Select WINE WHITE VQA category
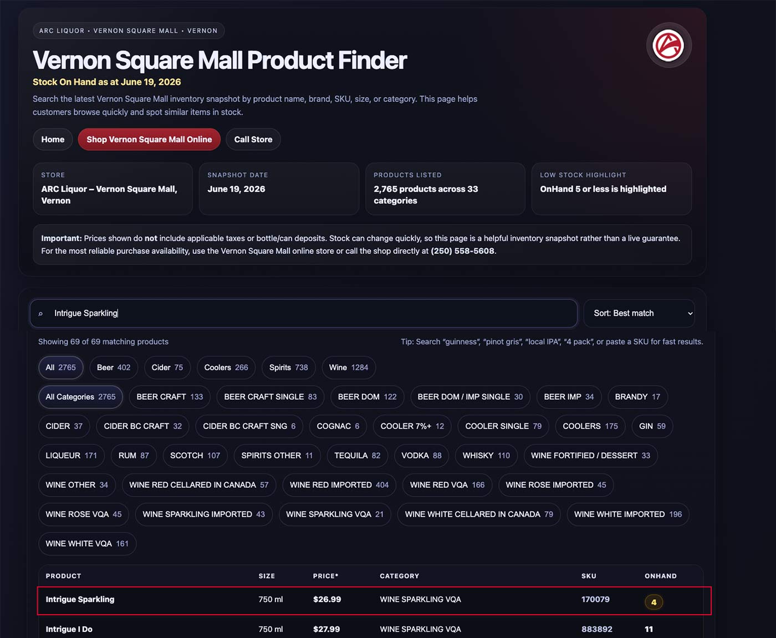This screenshot has height=638, width=776. tap(87, 544)
